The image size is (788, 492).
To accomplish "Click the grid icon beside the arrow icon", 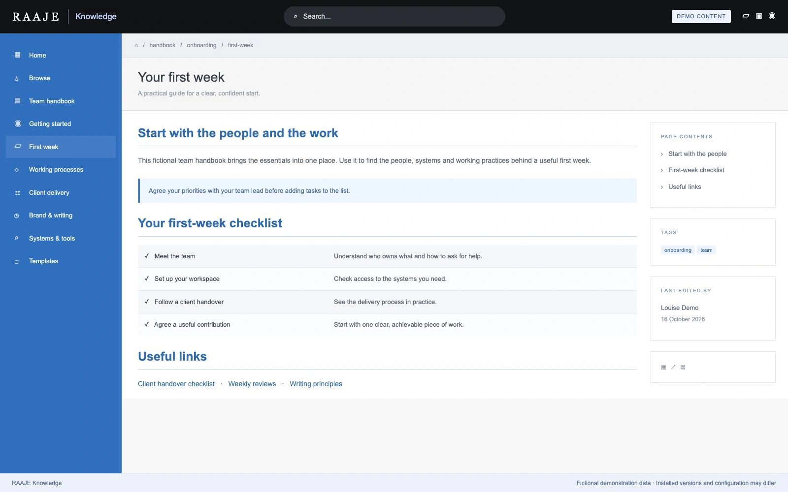I will tap(683, 367).
